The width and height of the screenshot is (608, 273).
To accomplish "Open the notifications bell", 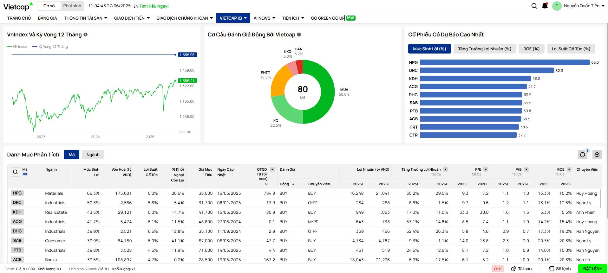I will pos(545,6).
